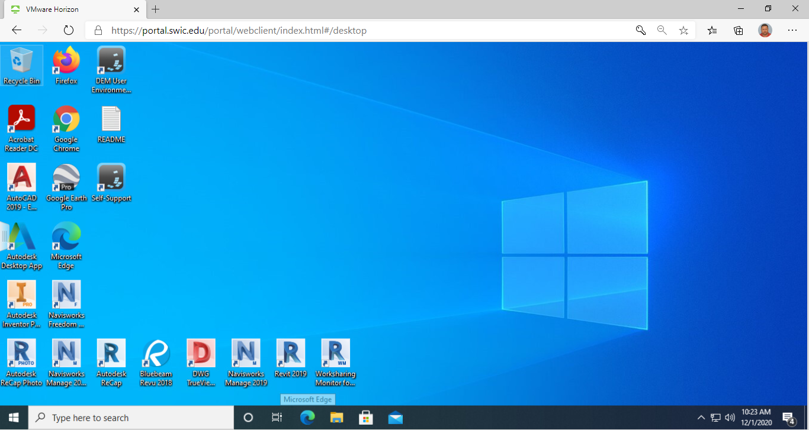Image resolution: width=809 pixels, height=430 pixels.
Task: Click the Worksharing Monitor desktop icon
Action: coord(335,354)
